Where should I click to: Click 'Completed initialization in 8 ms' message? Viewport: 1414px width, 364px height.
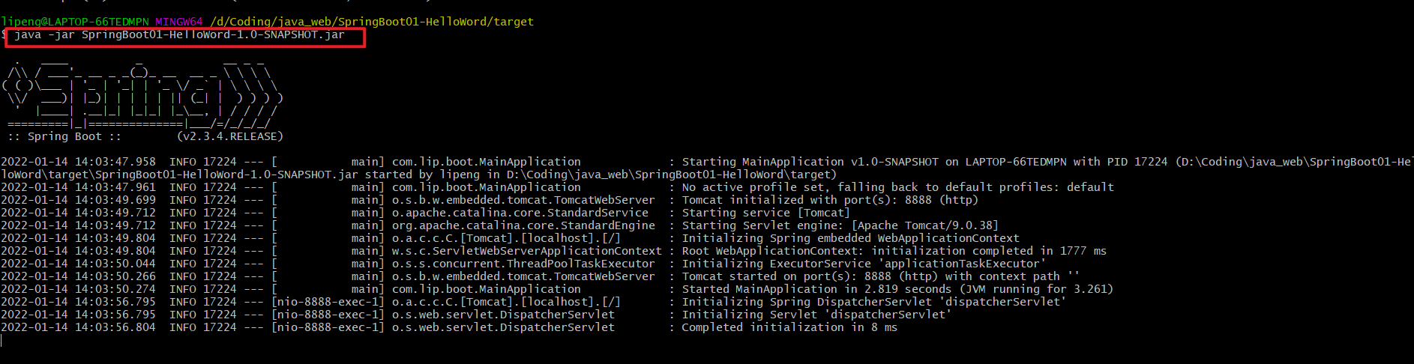789,327
